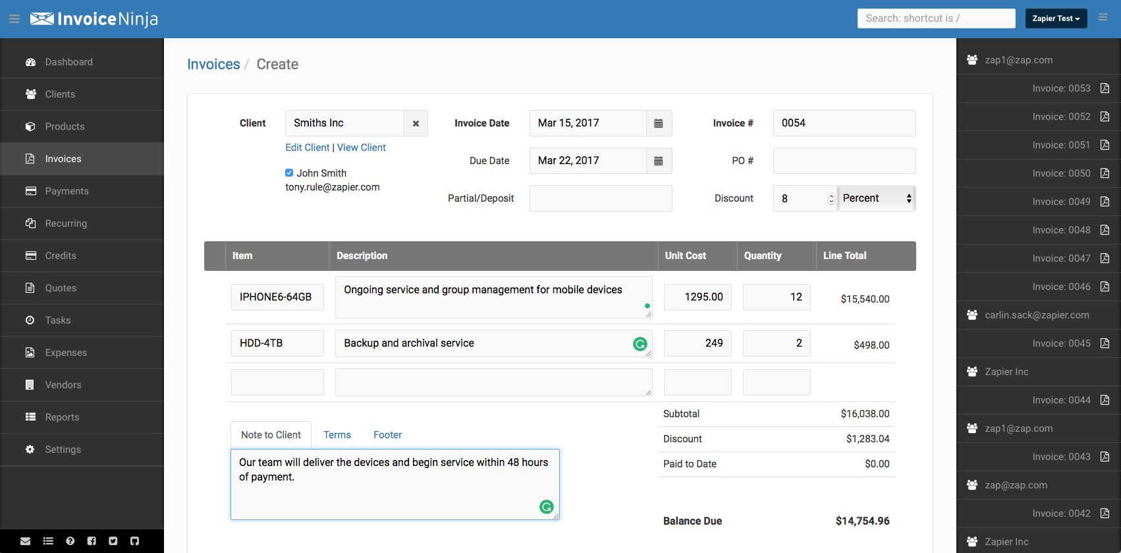The height and width of the screenshot is (553, 1121).
Task: Toggle the John Smith contact checkbox
Action: point(289,173)
